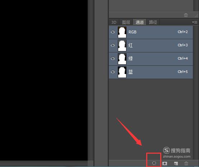This screenshot has width=199, height=167.
Task: Select RGB channel thumbnail
Action: coord(122,32)
